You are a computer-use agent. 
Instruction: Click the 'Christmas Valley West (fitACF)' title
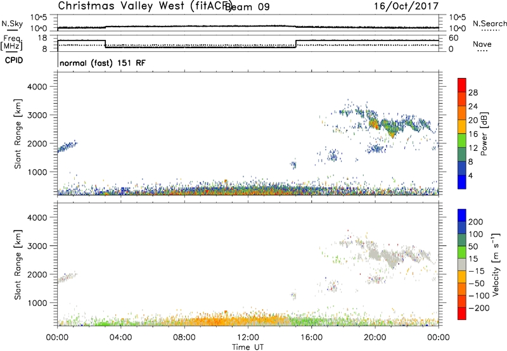click(144, 6)
